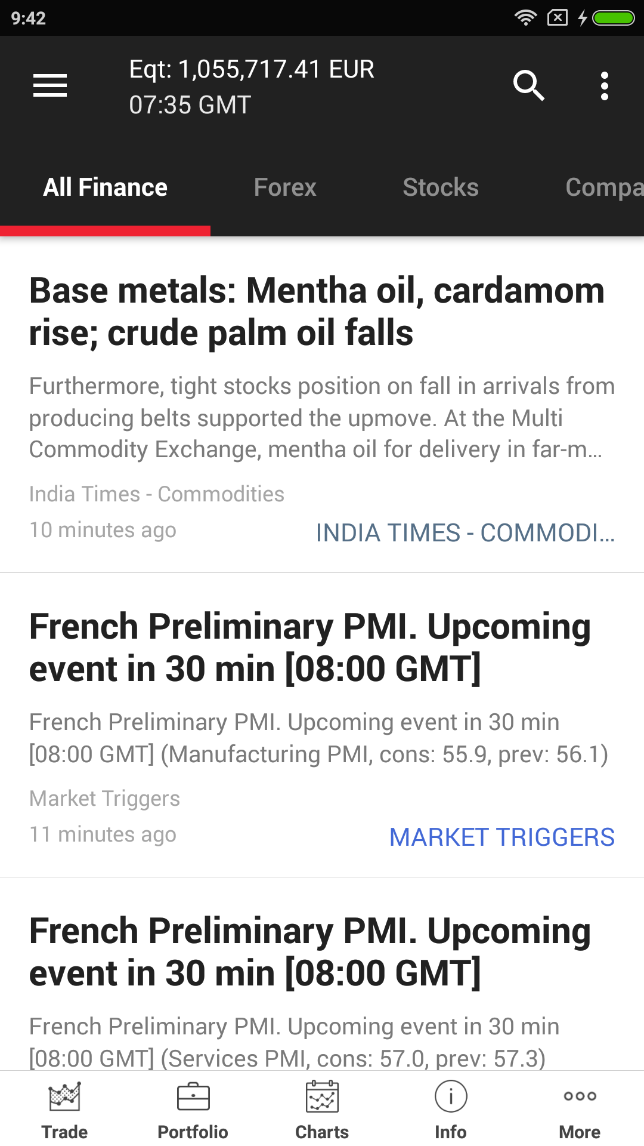Open the Services PMI upcoming event article

tap(310, 952)
